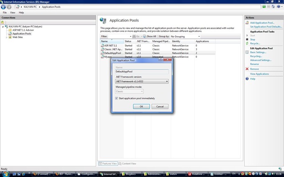Select the ASP.NET 1.1 Advisor tree item

pos(23,30)
